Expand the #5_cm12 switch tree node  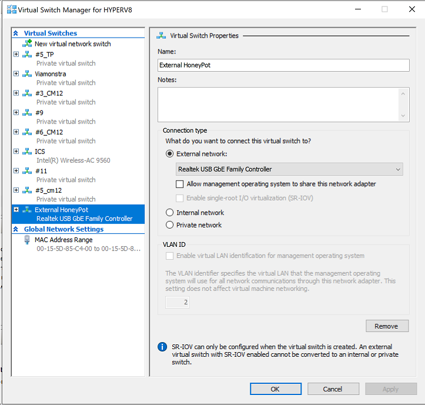point(16,190)
